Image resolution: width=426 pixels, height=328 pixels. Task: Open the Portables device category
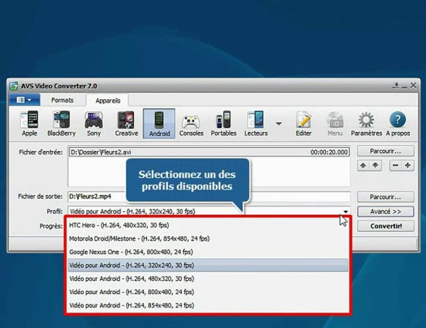pyautogui.click(x=223, y=123)
